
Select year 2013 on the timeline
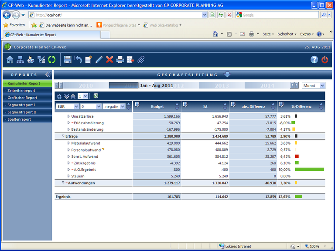coord(222,85)
